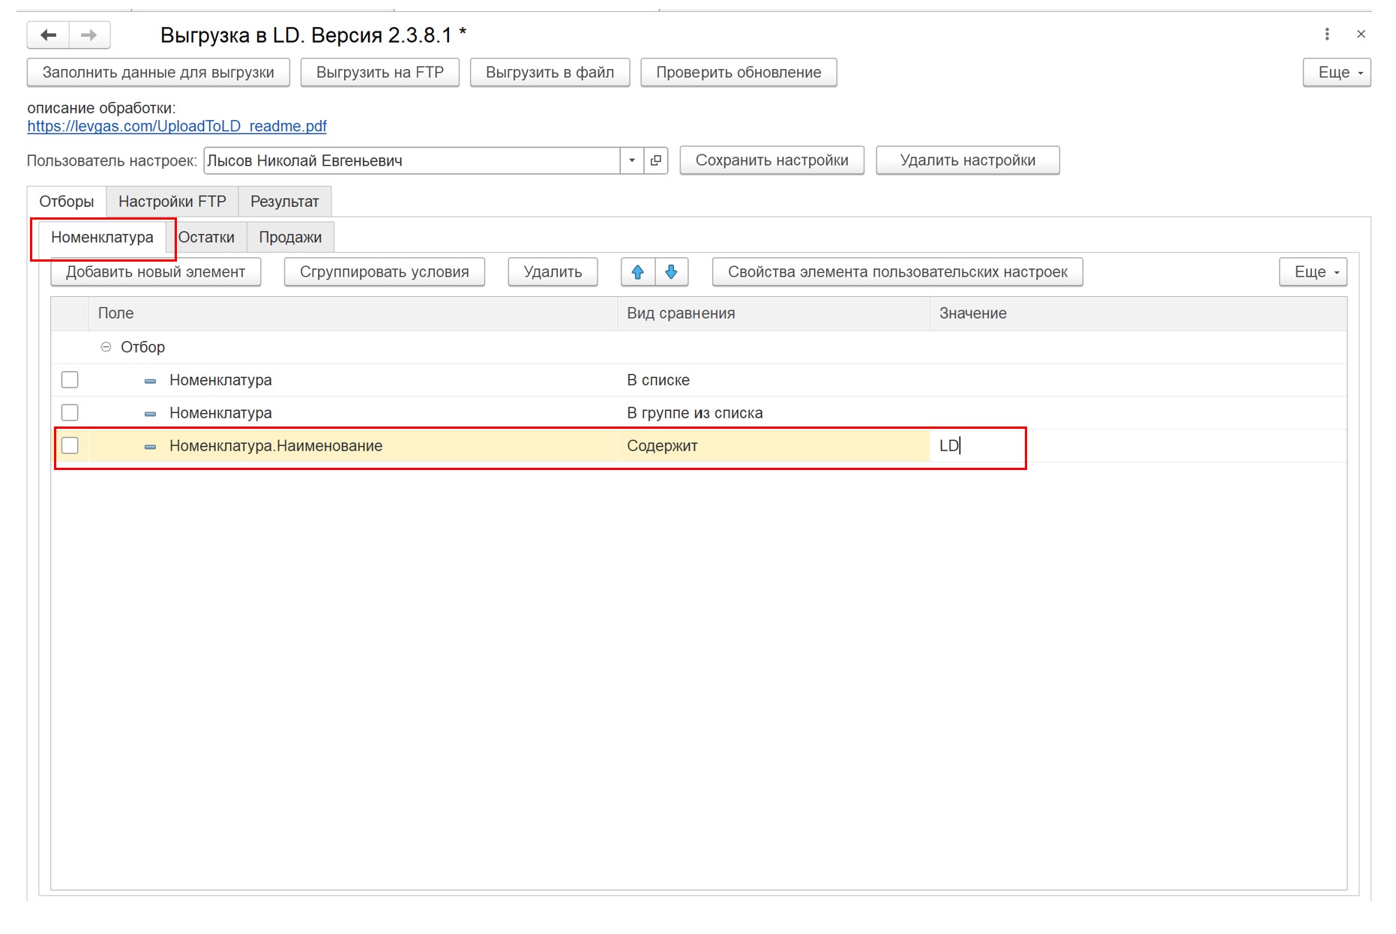Open the top-right Еще dropdown menu
The height and width of the screenshot is (934, 1396).
(x=1336, y=73)
